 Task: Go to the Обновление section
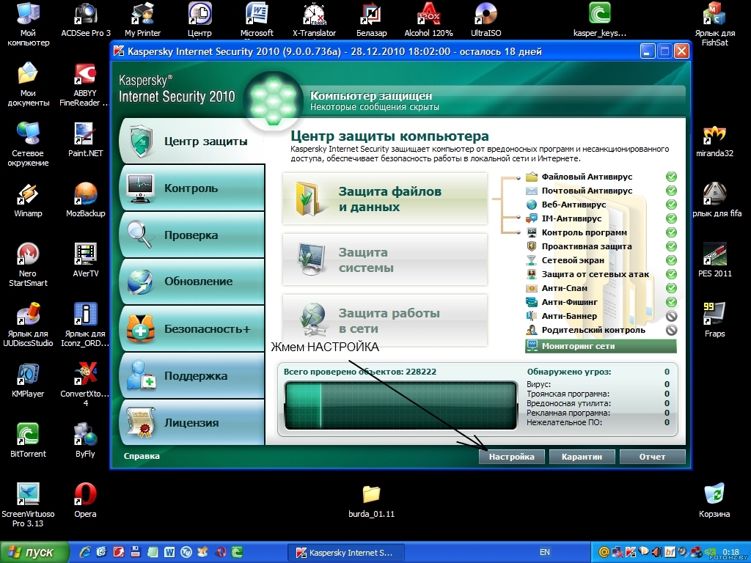(191, 281)
